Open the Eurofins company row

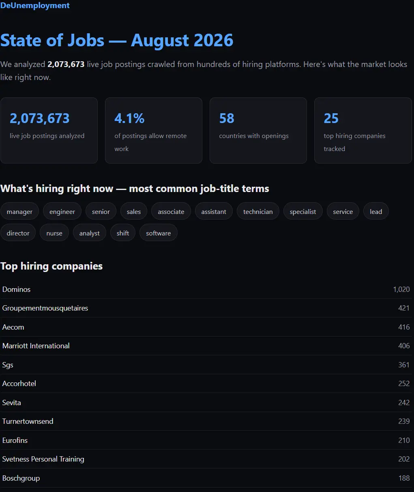point(206,440)
